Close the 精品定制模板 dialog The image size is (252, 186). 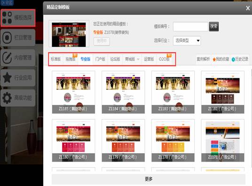pyautogui.click(x=248, y=8)
